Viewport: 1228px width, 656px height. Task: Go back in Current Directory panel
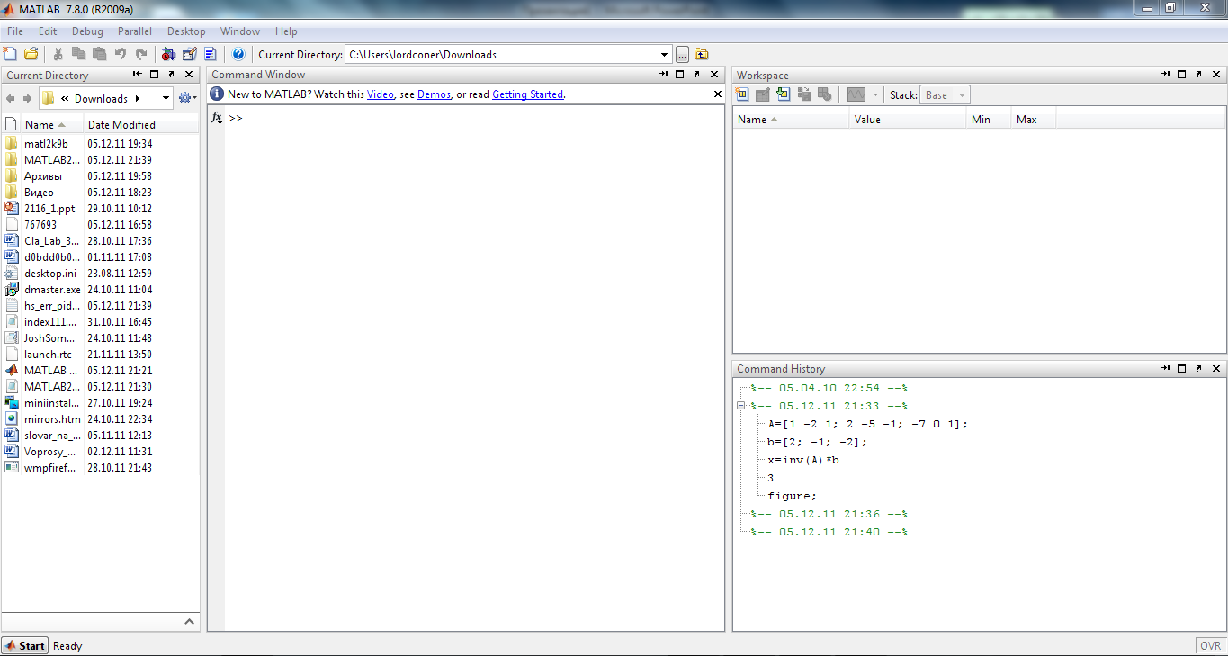pos(11,98)
